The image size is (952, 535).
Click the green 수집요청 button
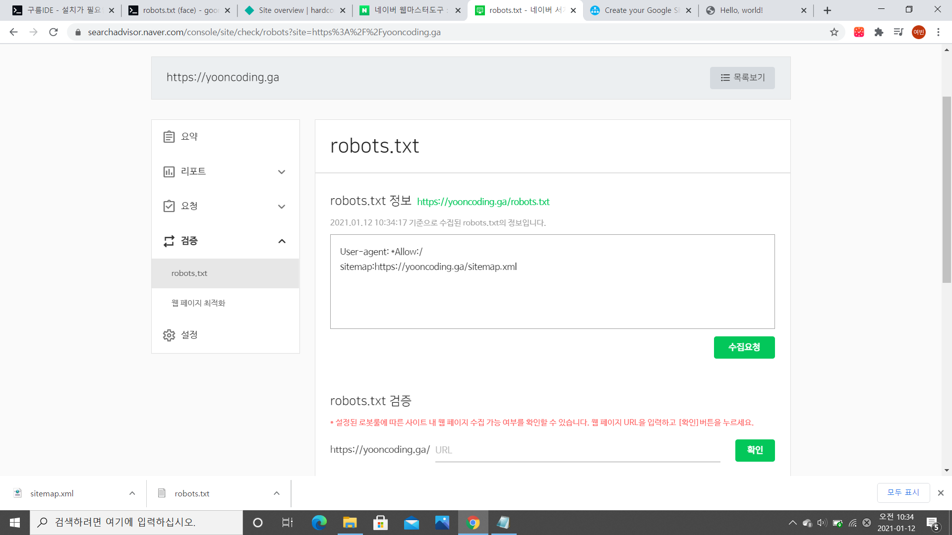(744, 347)
